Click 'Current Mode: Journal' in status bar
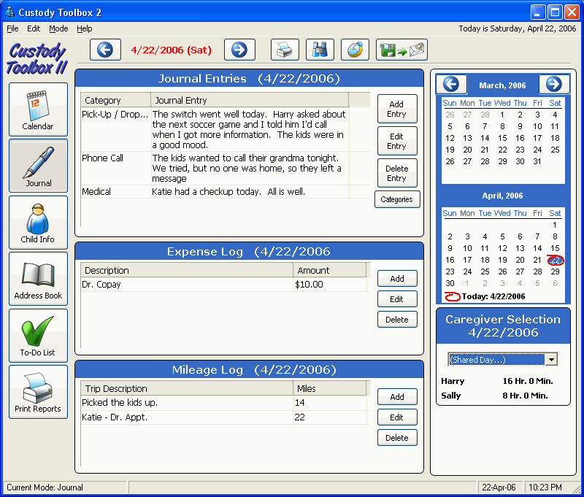 pos(45,488)
